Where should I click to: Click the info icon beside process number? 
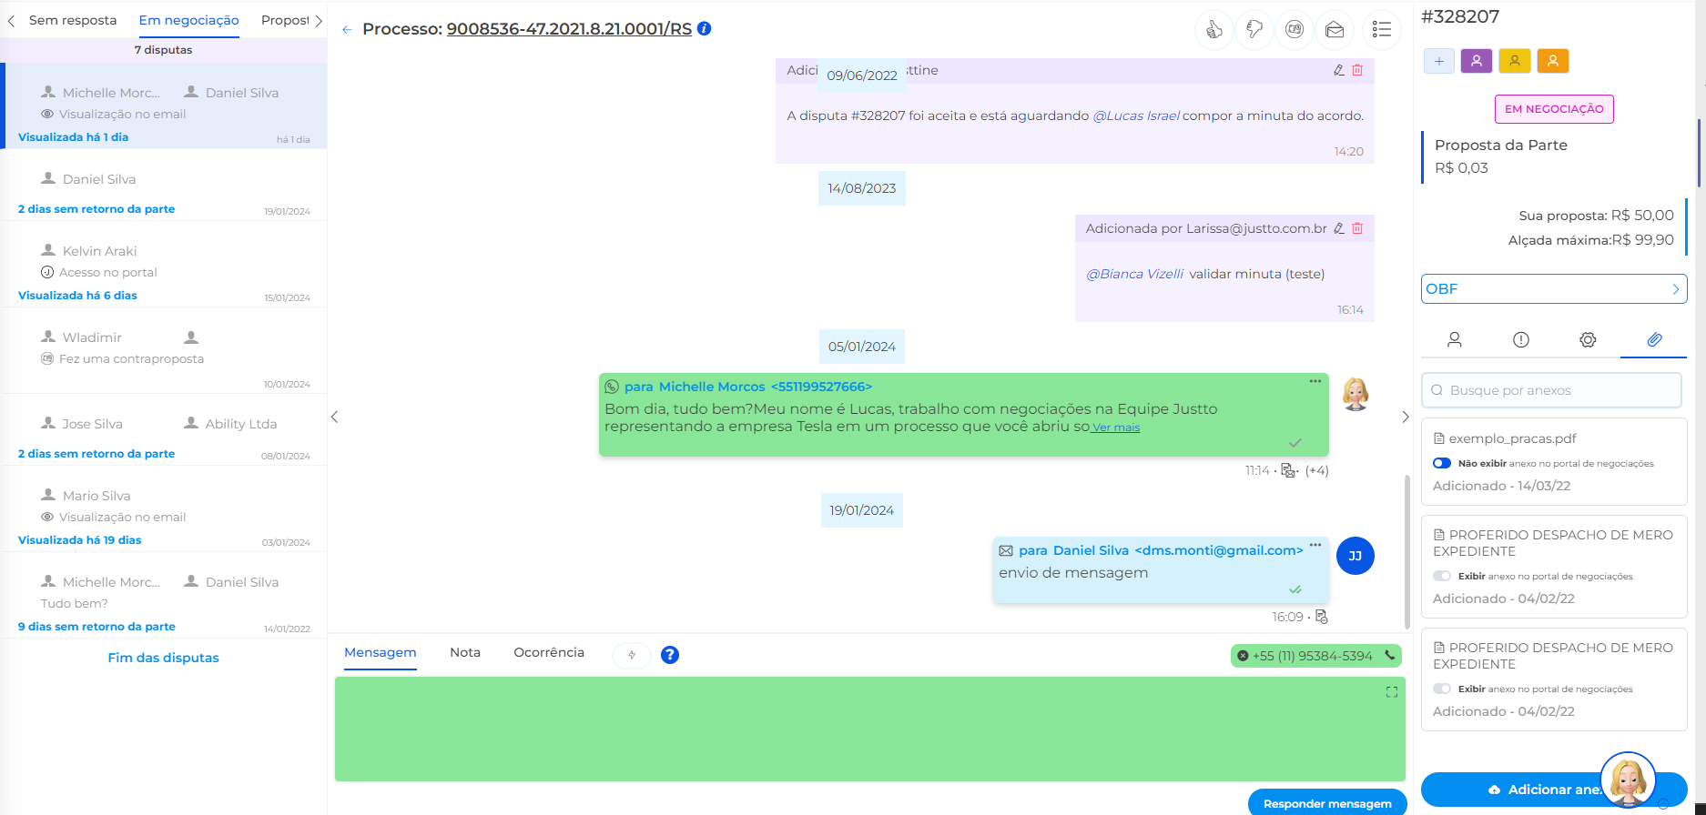click(705, 29)
